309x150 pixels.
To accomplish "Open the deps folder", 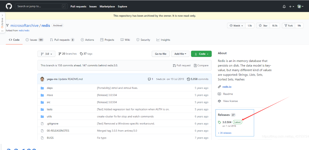I will coord(50,88).
